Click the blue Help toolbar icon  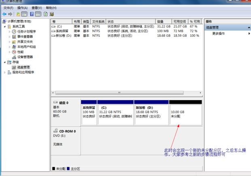click(32, 14)
